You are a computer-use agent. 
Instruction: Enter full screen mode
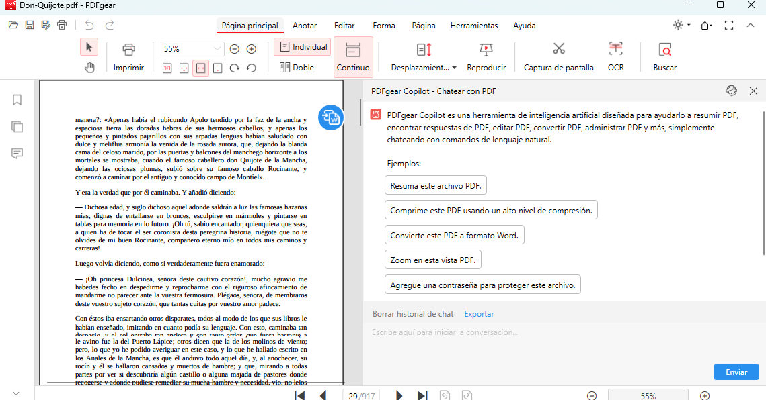tap(729, 26)
